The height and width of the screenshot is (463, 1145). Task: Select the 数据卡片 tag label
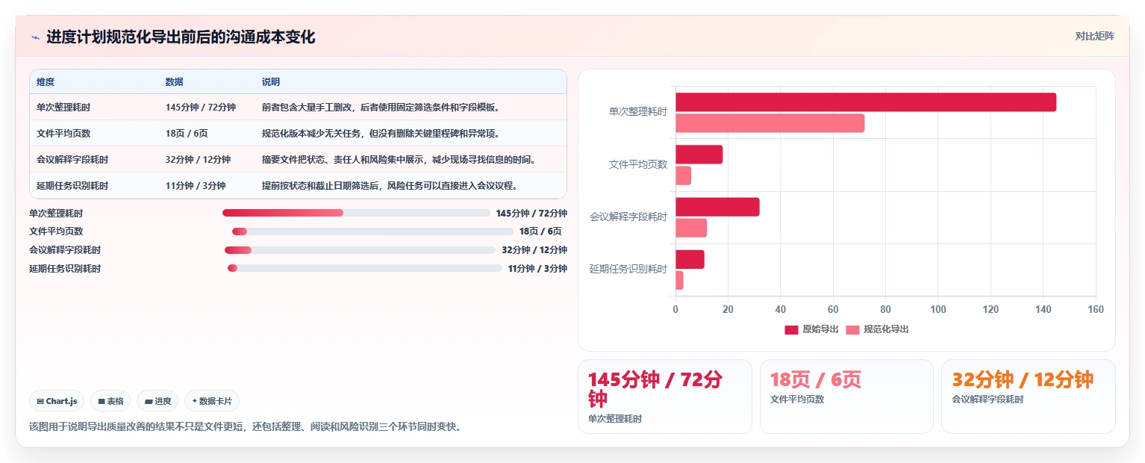coord(216,401)
